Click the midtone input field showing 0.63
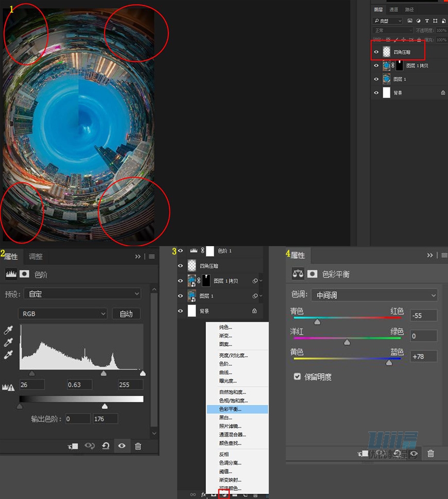 (x=80, y=385)
